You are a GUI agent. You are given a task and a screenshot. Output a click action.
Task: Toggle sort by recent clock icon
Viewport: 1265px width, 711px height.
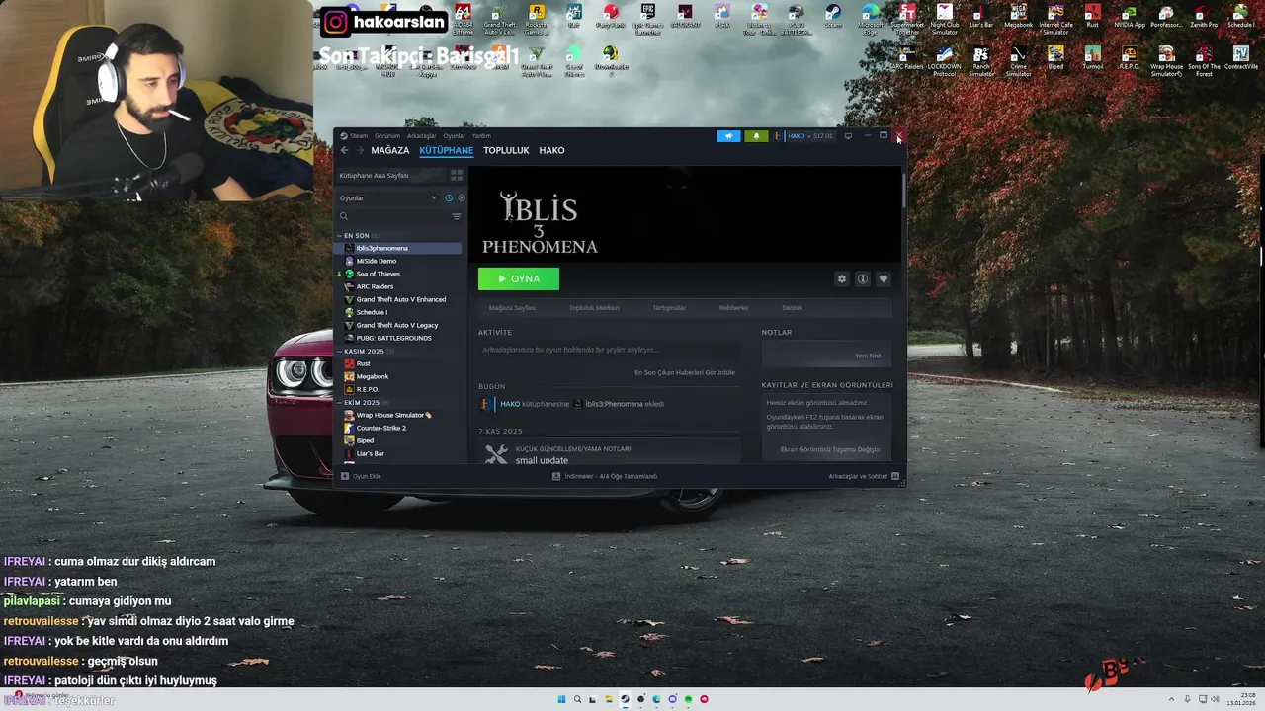click(449, 197)
